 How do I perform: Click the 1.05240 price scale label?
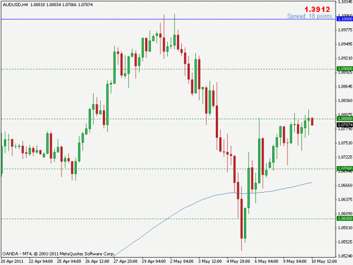pos(345,256)
